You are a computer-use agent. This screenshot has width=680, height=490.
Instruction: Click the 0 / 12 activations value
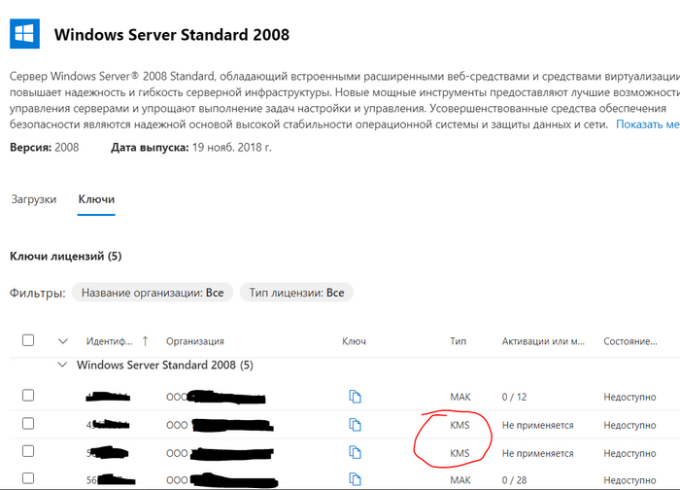(x=514, y=397)
